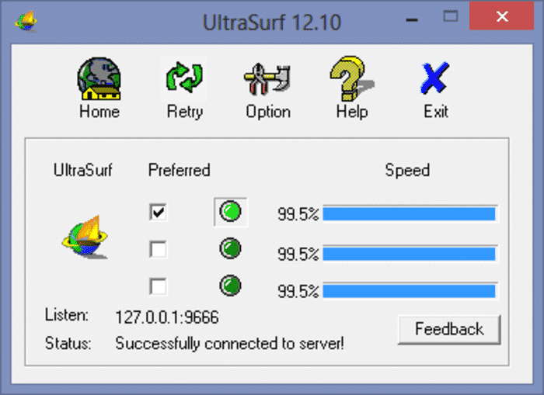Screen dimensions: 544x395
Task: Uncheck the first Preferred server checkbox
Action: point(159,212)
